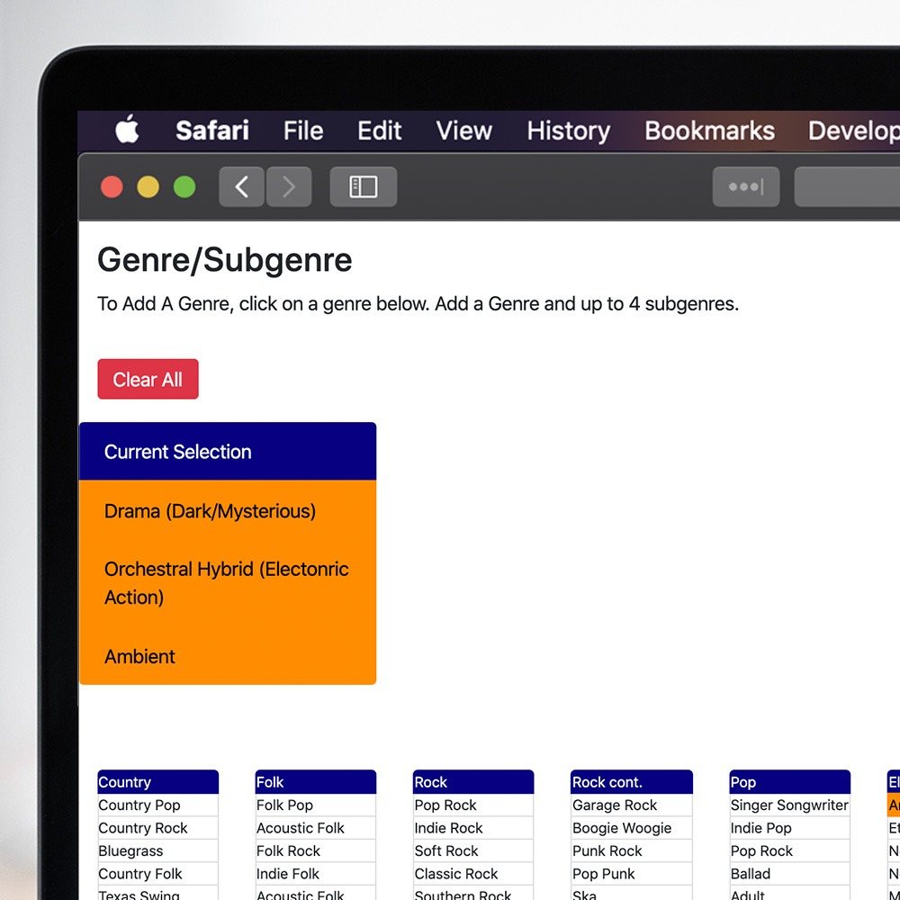Screen dimensions: 900x900
Task: Focus the Safari address bar
Action: pyautogui.click(x=847, y=186)
